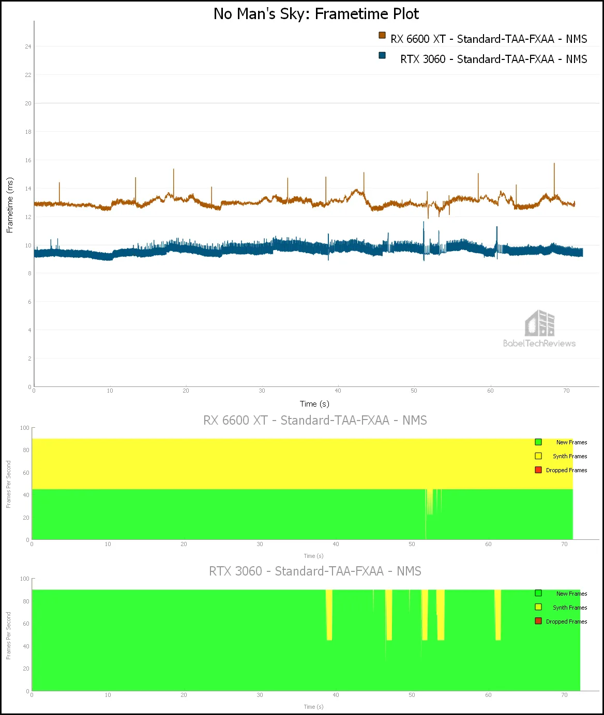Click the 'Frames Per Second' axis label of RX 6600 XT chart

(8, 484)
